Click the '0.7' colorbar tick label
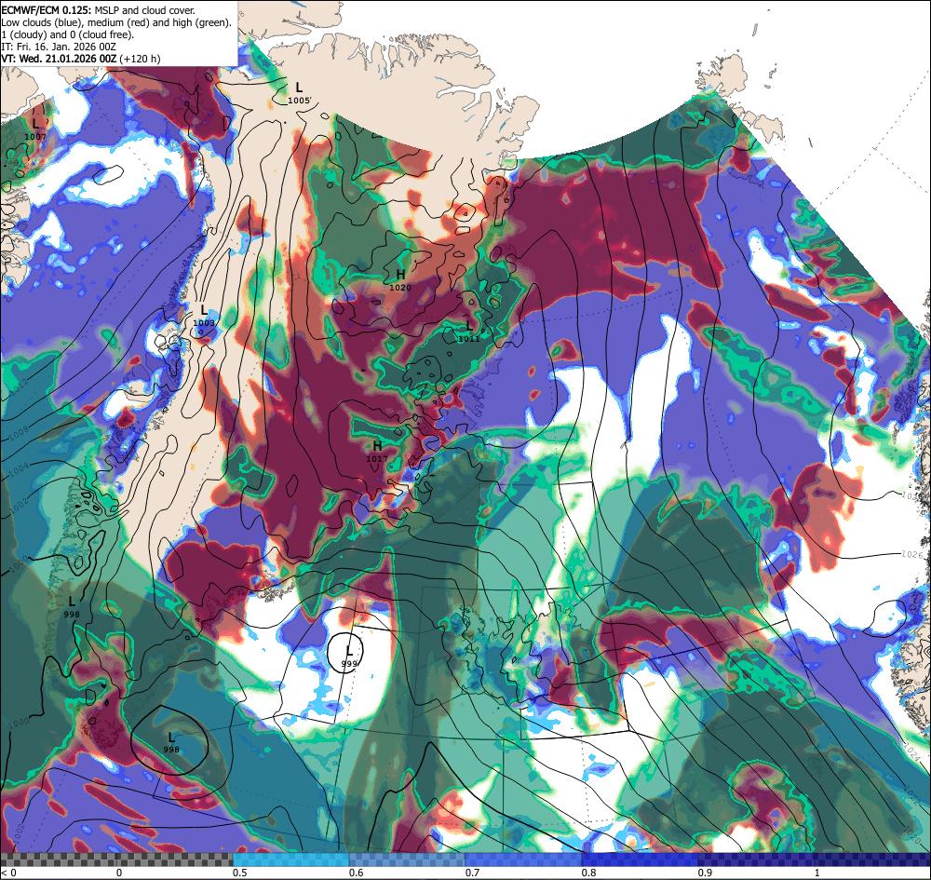This screenshot has height=880, width=931. 472,873
